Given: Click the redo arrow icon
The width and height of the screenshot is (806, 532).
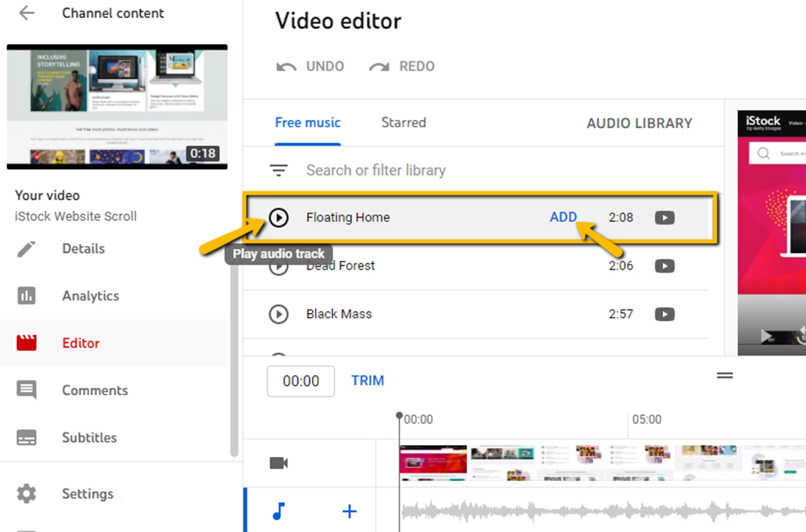Looking at the screenshot, I should [x=379, y=66].
